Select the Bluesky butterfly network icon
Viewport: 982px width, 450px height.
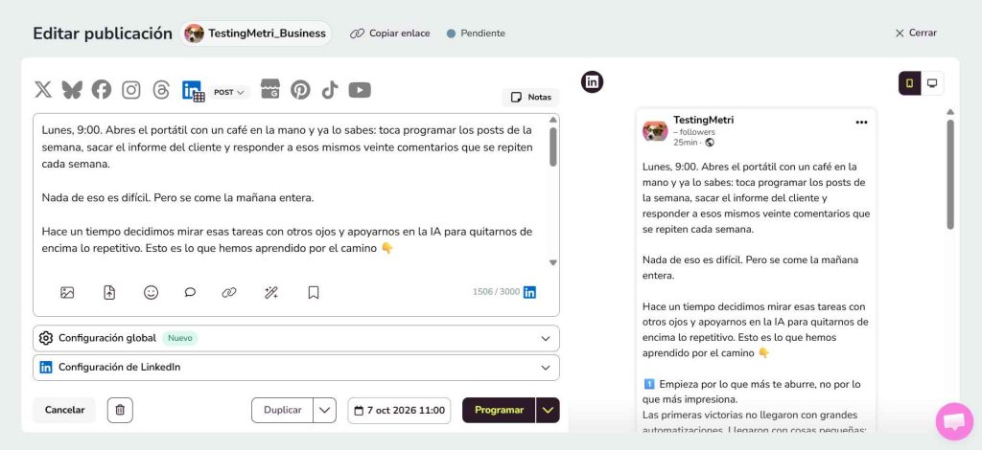(x=72, y=90)
